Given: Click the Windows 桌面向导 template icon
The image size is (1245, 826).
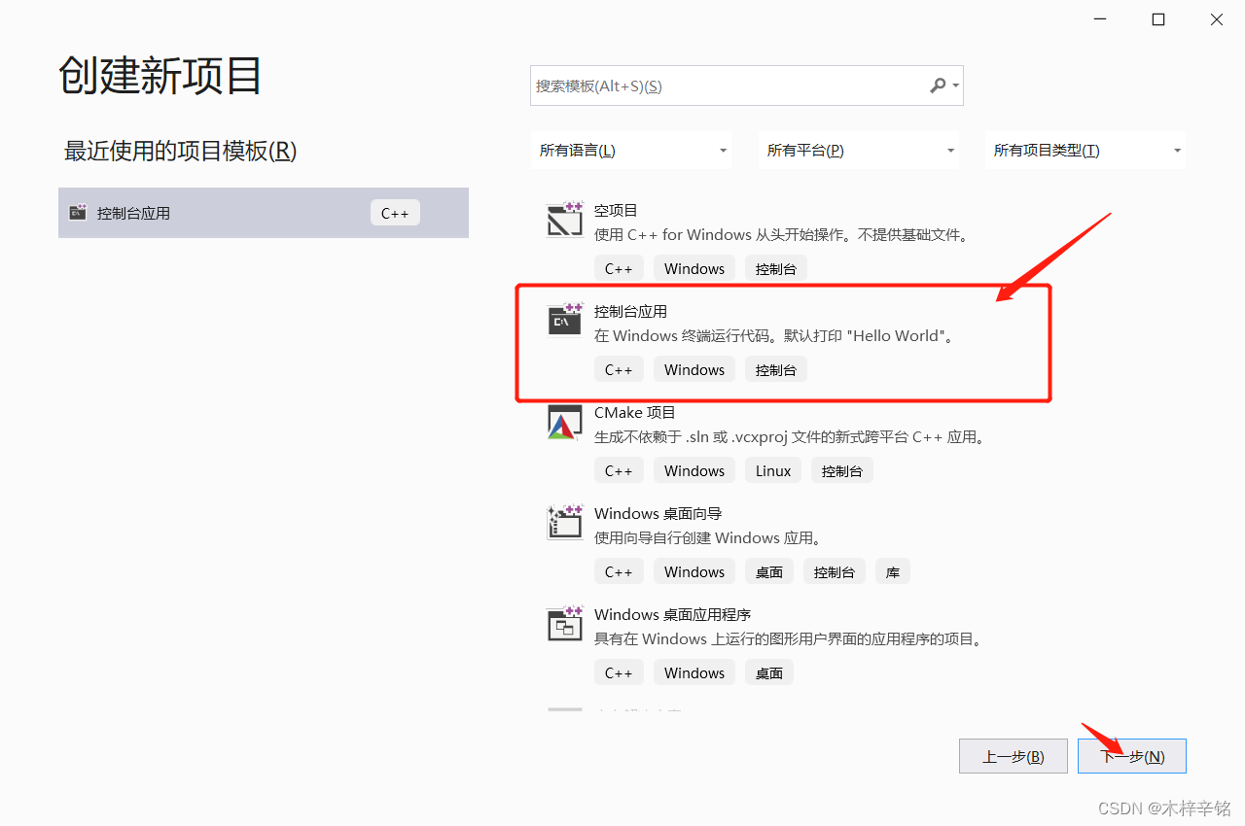Looking at the screenshot, I should coord(564,523).
